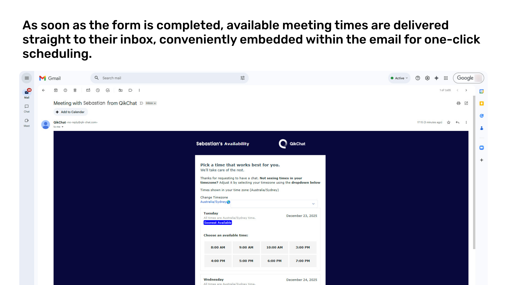Viewport: 507px width, 285px height.
Task: Click the Report spam icon
Action: (65, 90)
